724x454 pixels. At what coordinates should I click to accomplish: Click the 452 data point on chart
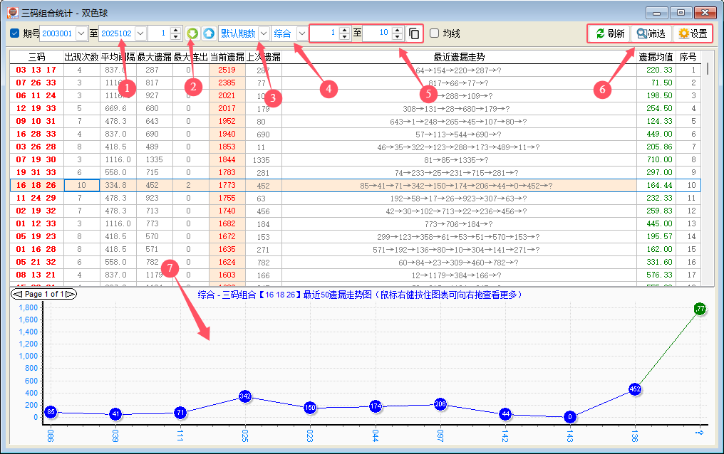[x=635, y=389]
